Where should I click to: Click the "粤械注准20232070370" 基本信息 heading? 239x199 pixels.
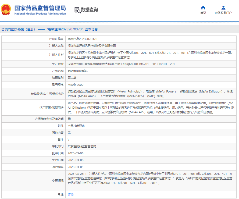point(72,29)
